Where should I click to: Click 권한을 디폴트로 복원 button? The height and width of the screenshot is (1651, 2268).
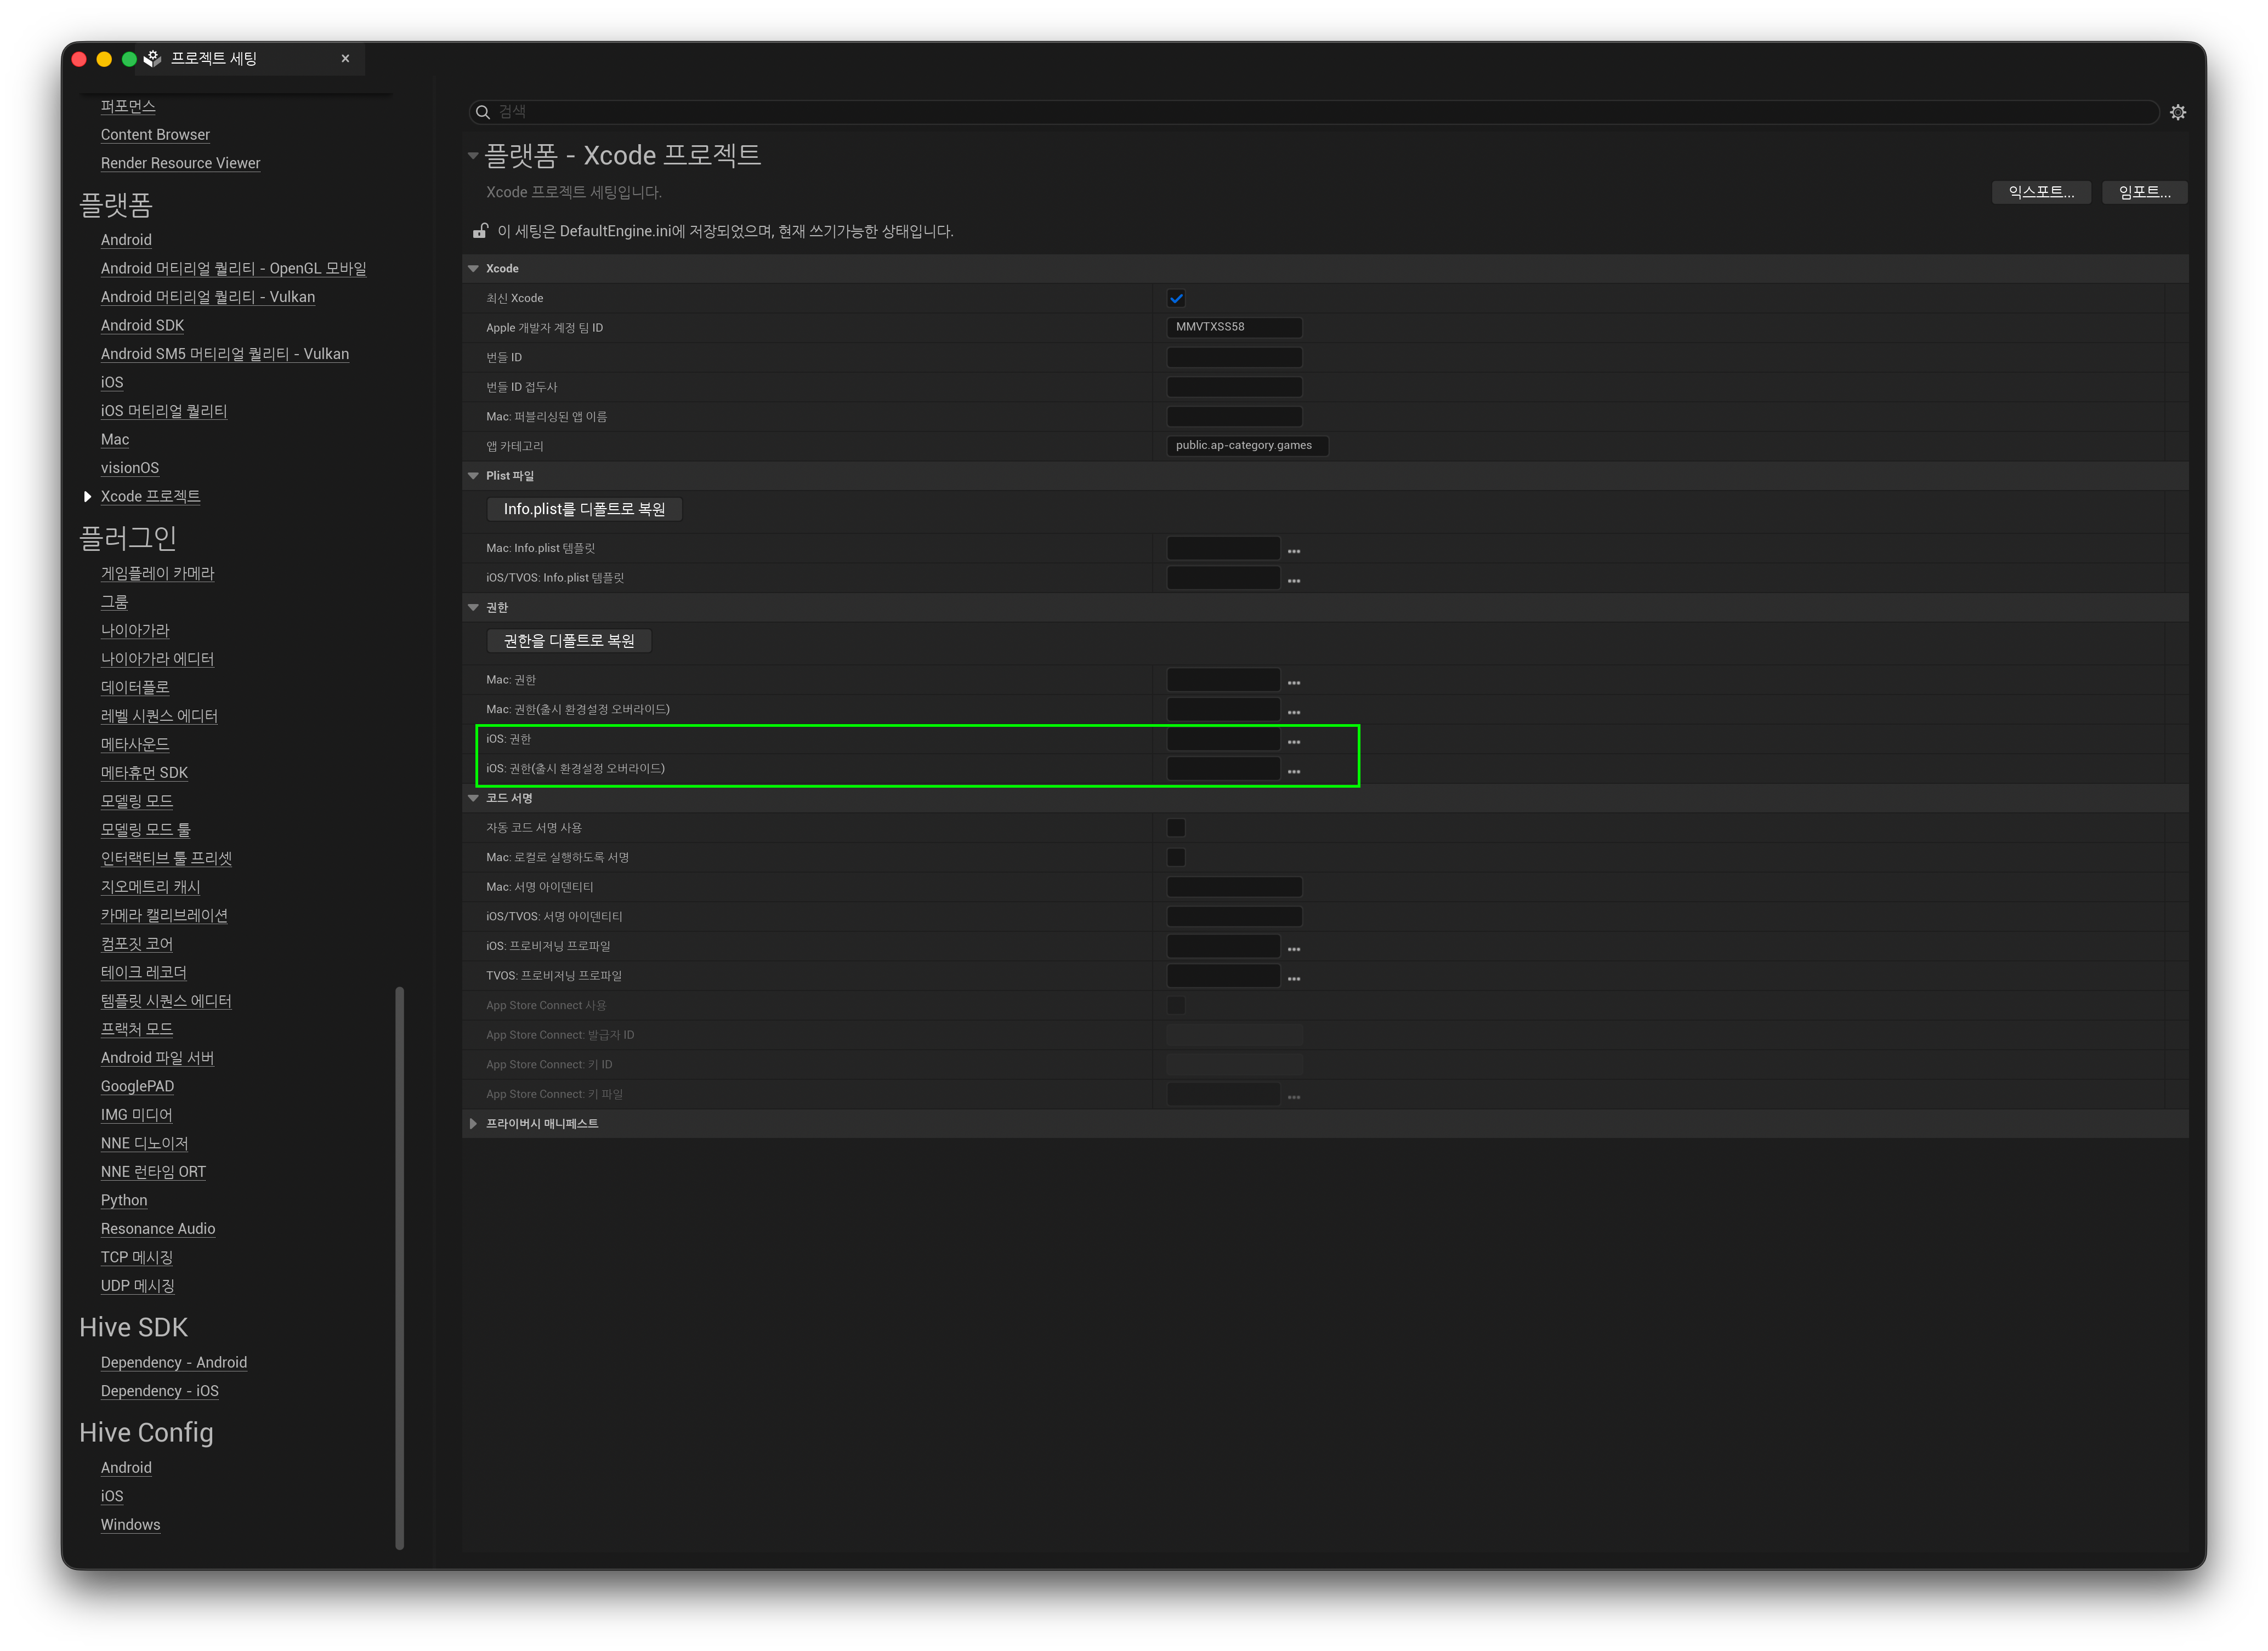coord(569,641)
